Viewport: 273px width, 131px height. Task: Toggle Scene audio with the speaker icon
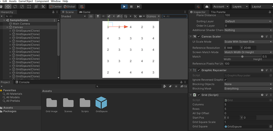pos(103,16)
